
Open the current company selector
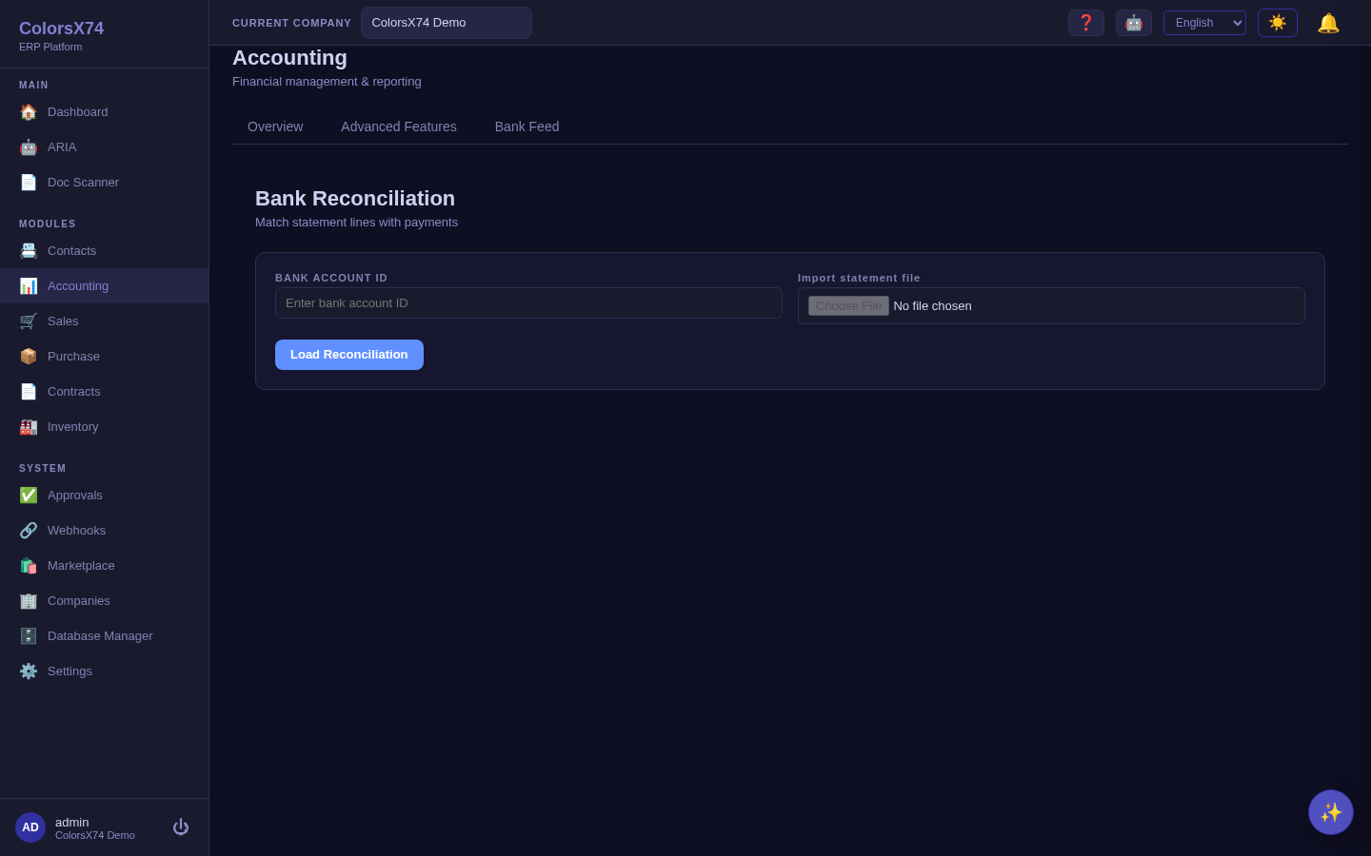coord(447,23)
